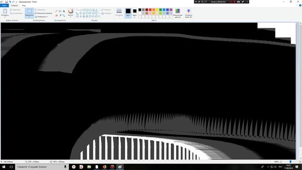This screenshot has width=302, height=170.
Task: Click Save icon in quick access toolbar
Action: click(6, 2)
